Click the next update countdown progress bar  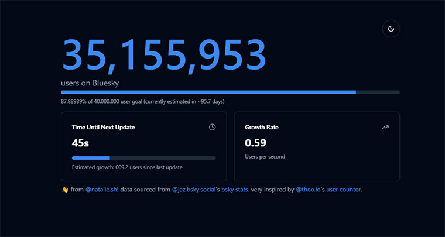(x=143, y=158)
